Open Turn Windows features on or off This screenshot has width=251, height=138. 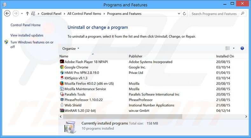(32, 45)
